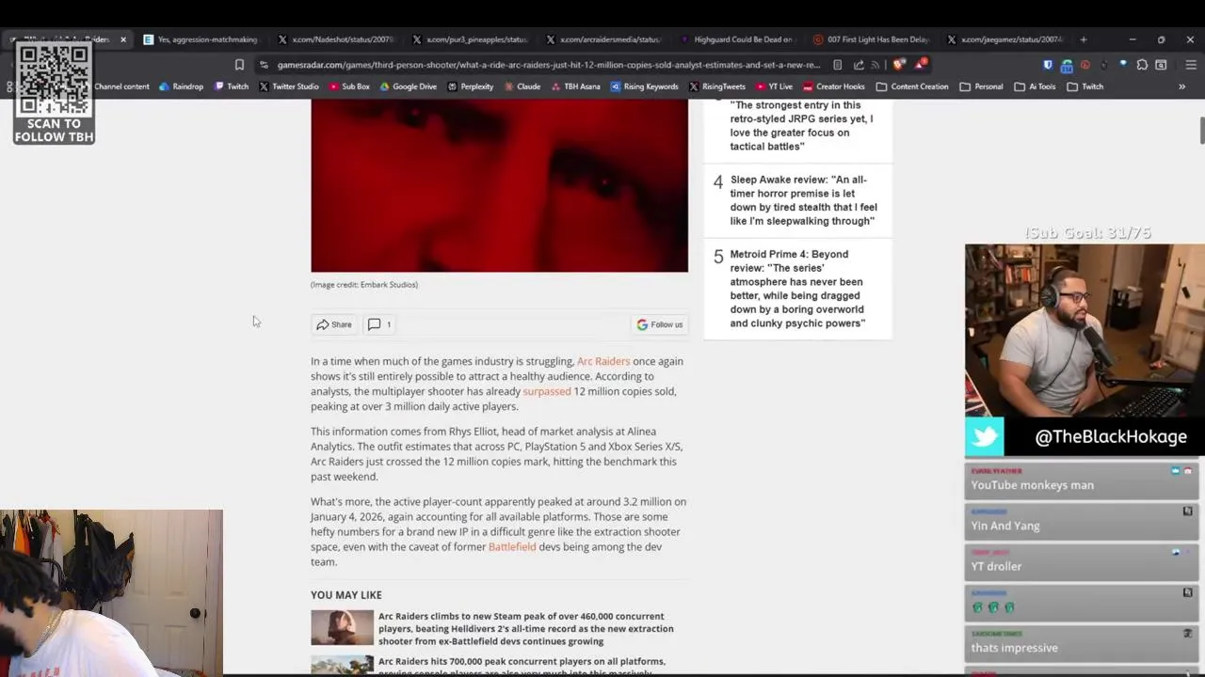The height and width of the screenshot is (677, 1205).
Task: Open retro-styled JRPG 'strongest entry' review item
Action: coord(801,126)
